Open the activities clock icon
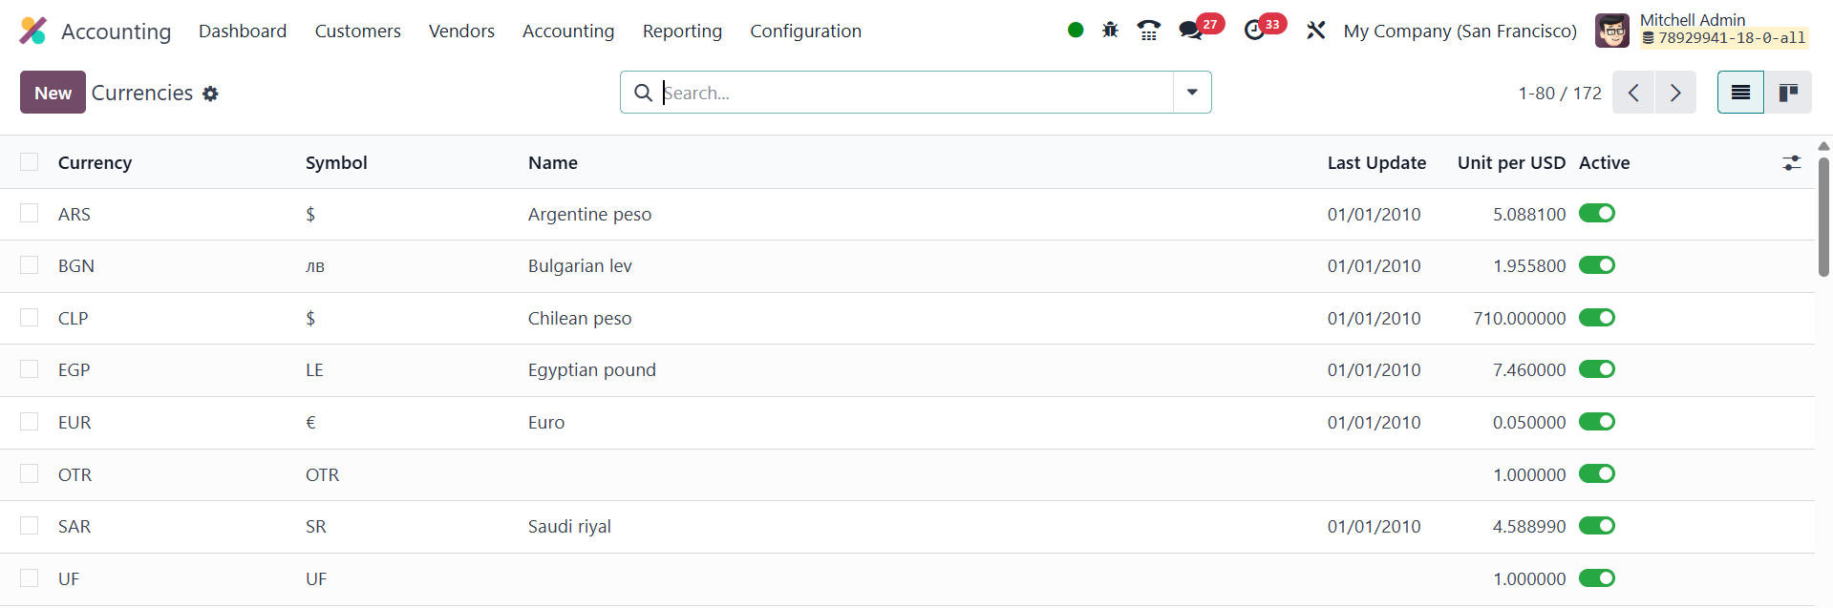Screen dimensions: 1833x608 (1254, 31)
